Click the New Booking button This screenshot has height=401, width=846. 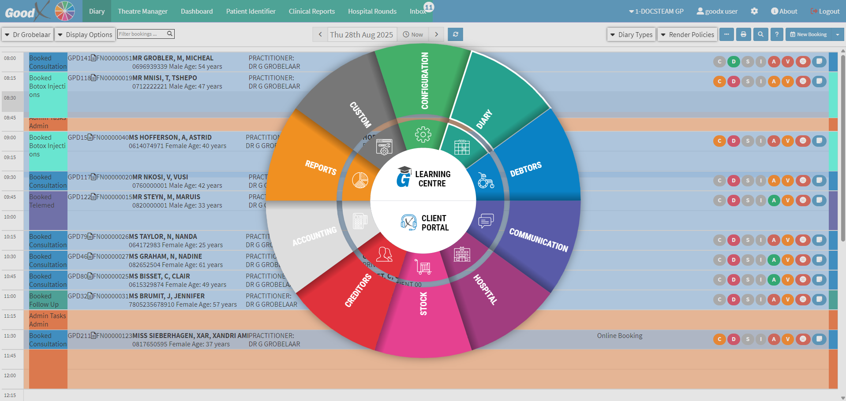[x=808, y=34]
